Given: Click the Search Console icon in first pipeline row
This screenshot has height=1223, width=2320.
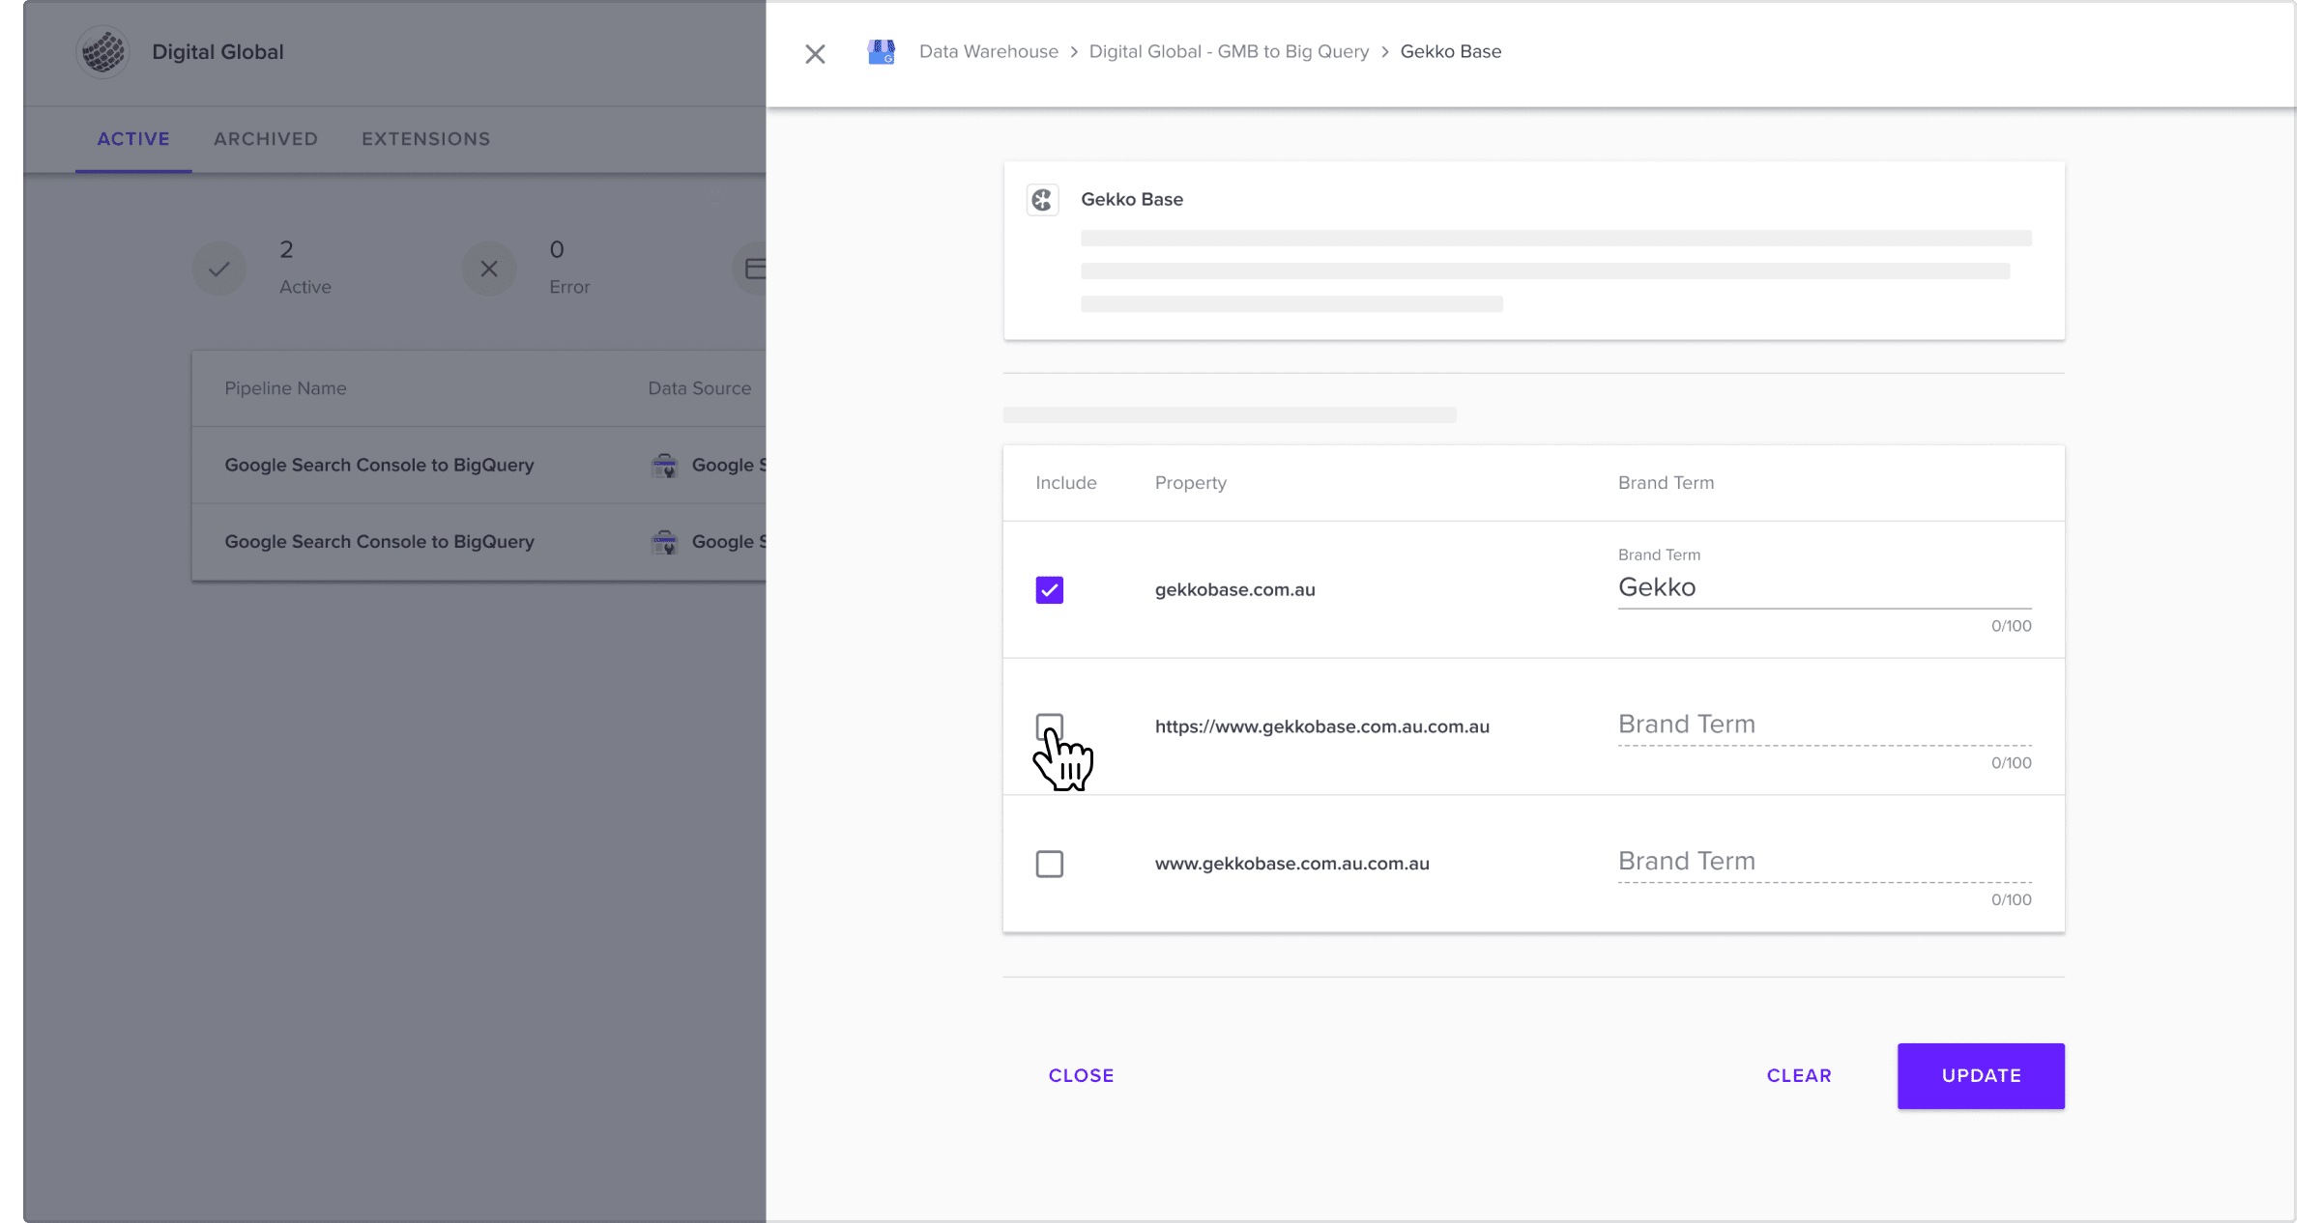Looking at the screenshot, I should coord(664,466).
